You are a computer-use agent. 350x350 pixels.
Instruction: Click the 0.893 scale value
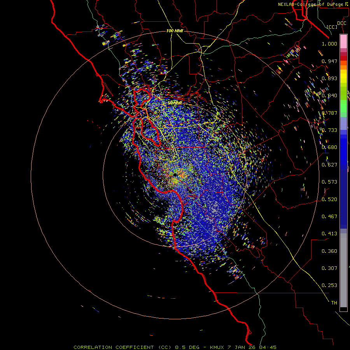click(x=329, y=78)
